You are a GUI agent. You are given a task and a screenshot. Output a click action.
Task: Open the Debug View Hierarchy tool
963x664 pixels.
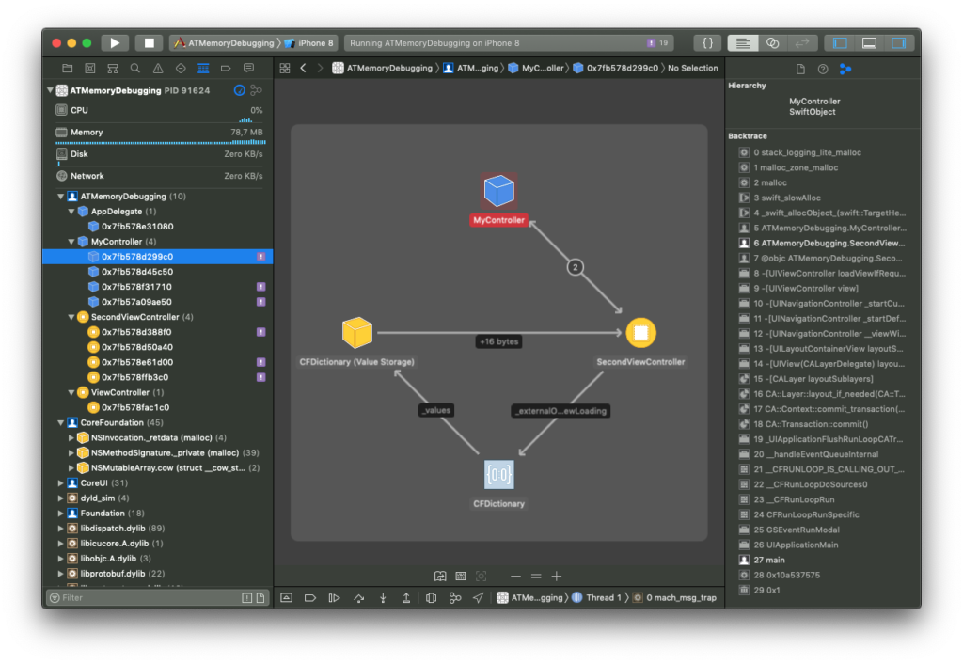click(x=431, y=598)
